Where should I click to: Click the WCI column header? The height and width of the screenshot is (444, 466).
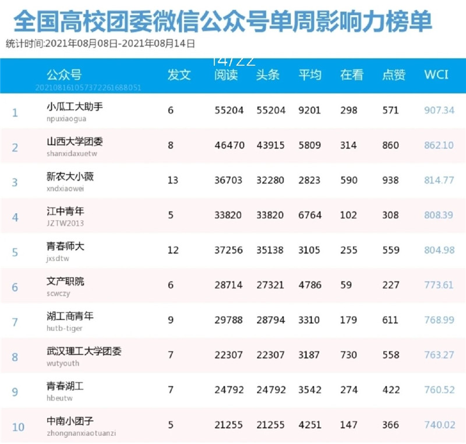click(x=436, y=75)
